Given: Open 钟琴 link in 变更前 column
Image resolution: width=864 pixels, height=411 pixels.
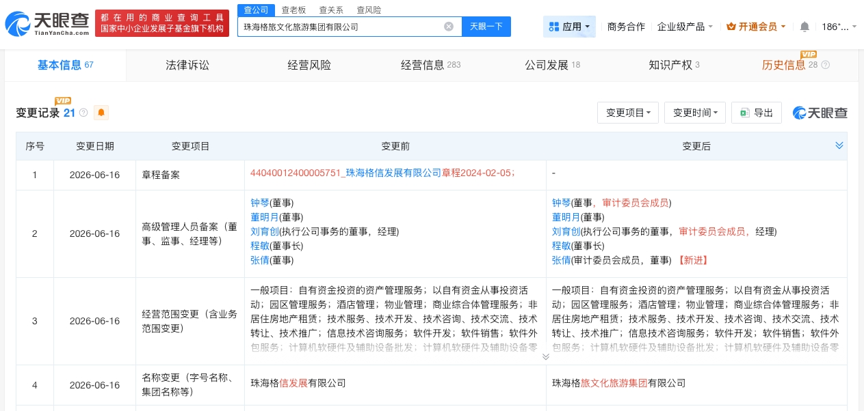Looking at the screenshot, I should [x=259, y=203].
